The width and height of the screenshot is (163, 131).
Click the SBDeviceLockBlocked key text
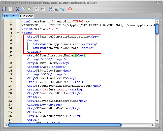click(x=53, y=93)
